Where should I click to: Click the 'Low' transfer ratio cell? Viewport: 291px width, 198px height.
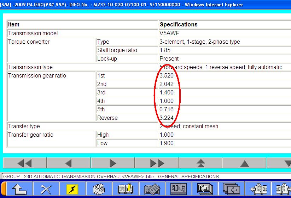coord(127,143)
